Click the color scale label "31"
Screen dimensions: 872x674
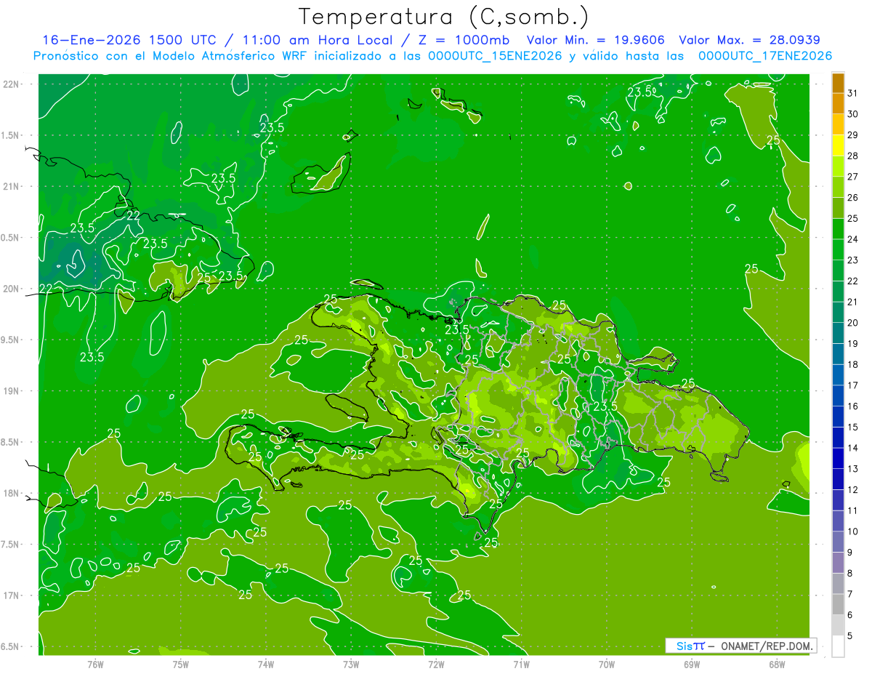pos(852,93)
